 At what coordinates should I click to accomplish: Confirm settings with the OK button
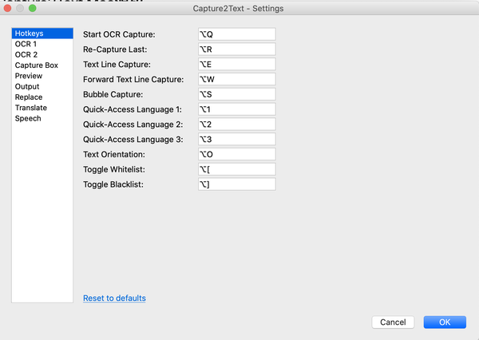click(x=445, y=322)
